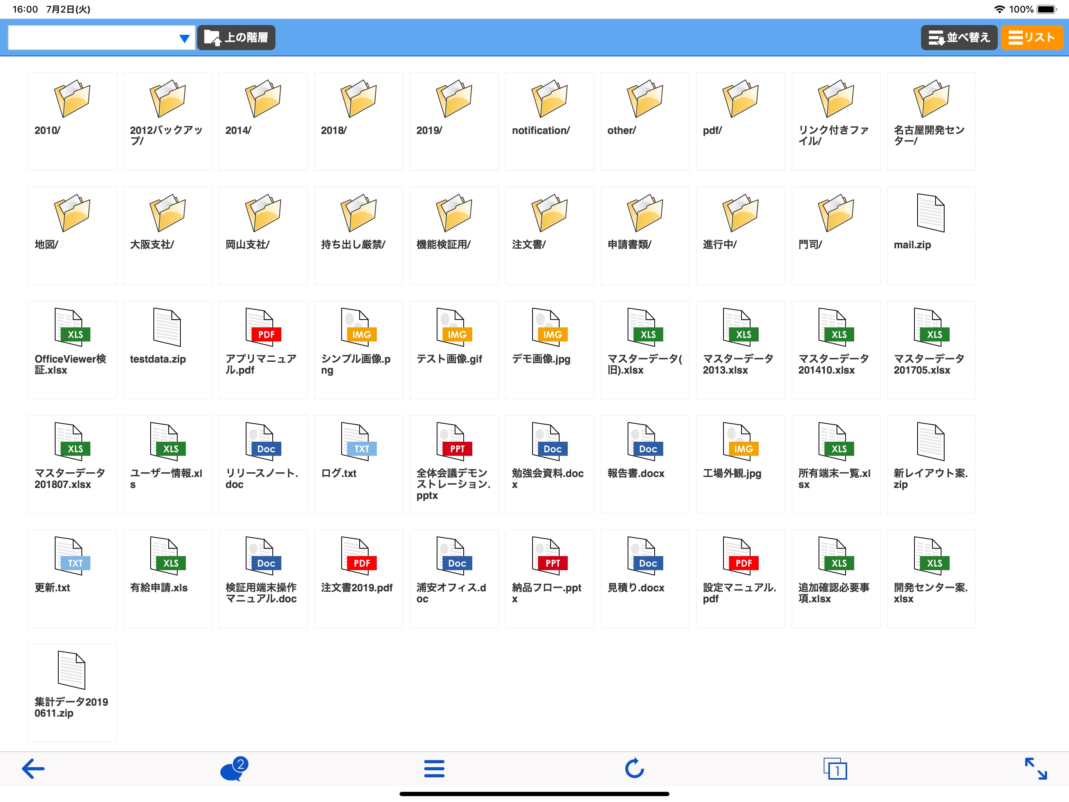
Task: Open the 岡山支社/ folder
Action: pyautogui.click(x=263, y=236)
